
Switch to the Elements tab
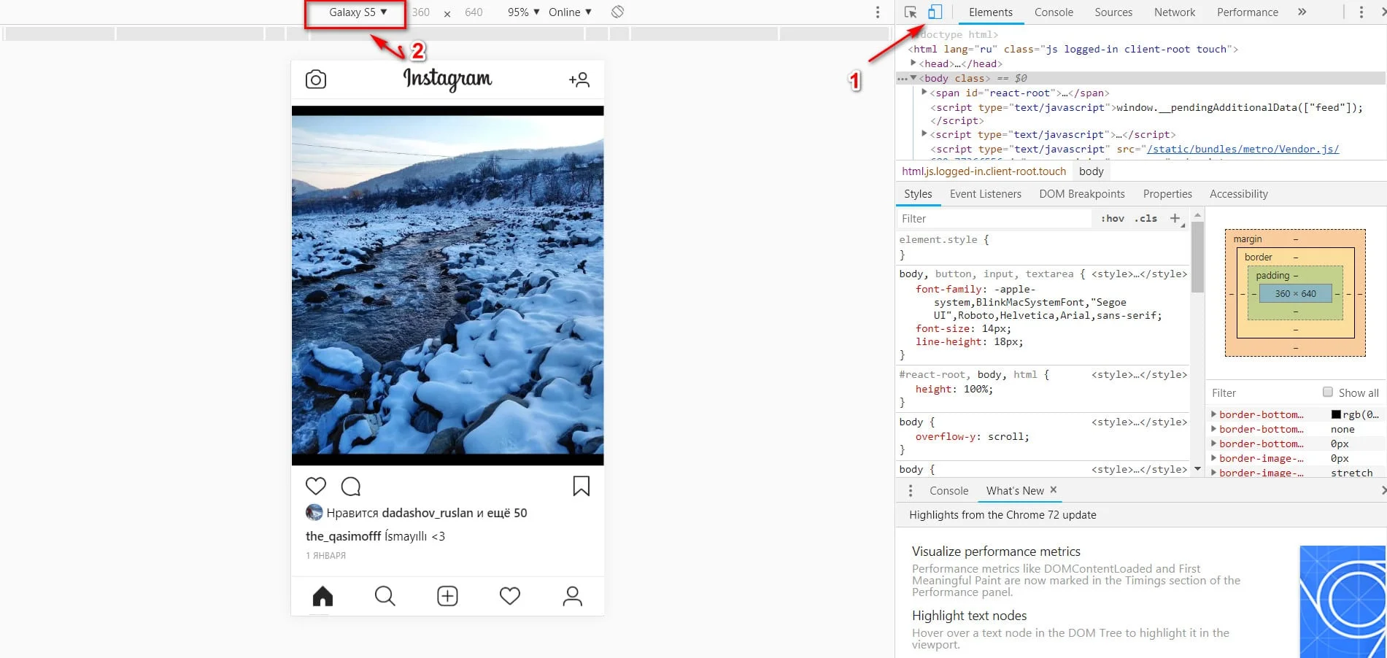click(x=990, y=12)
